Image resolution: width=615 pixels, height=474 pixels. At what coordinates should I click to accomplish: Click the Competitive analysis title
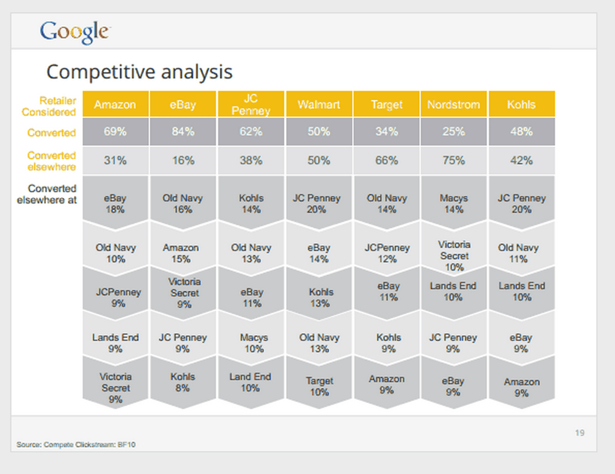(x=140, y=72)
